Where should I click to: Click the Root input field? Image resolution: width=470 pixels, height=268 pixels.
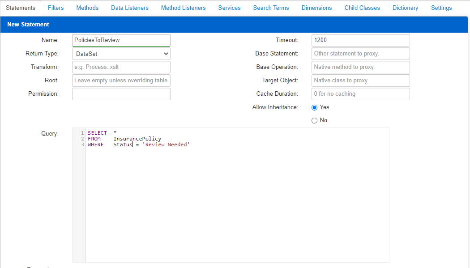[121, 81]
